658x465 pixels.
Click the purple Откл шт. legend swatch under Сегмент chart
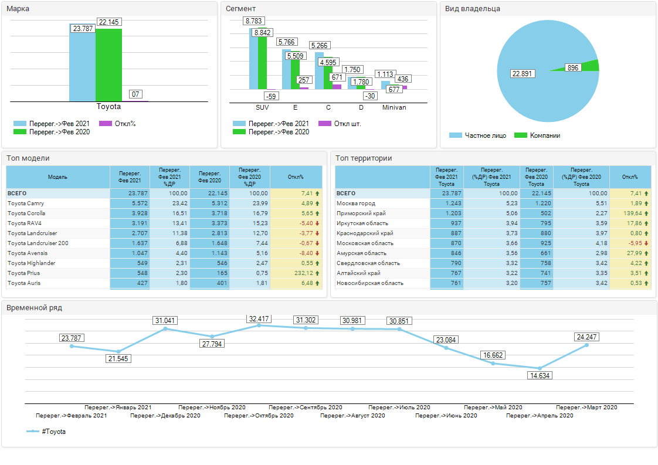(325, 124)
